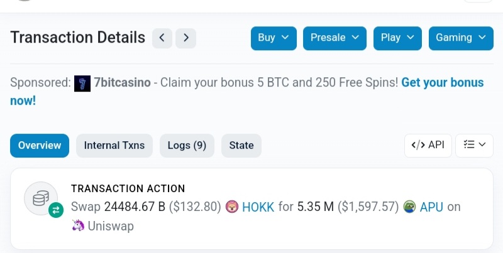Go to previous transaction arrow
The image size is (503, 253).
(162, 38)
